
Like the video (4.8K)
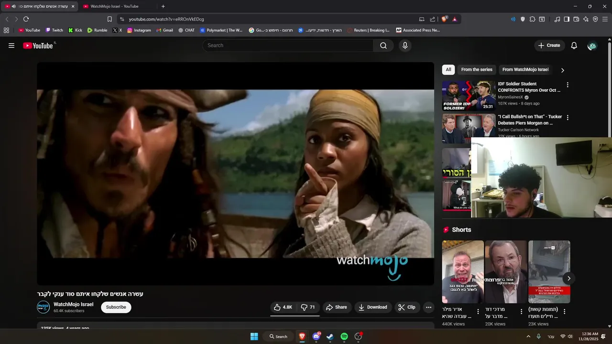tap(283, 307)
